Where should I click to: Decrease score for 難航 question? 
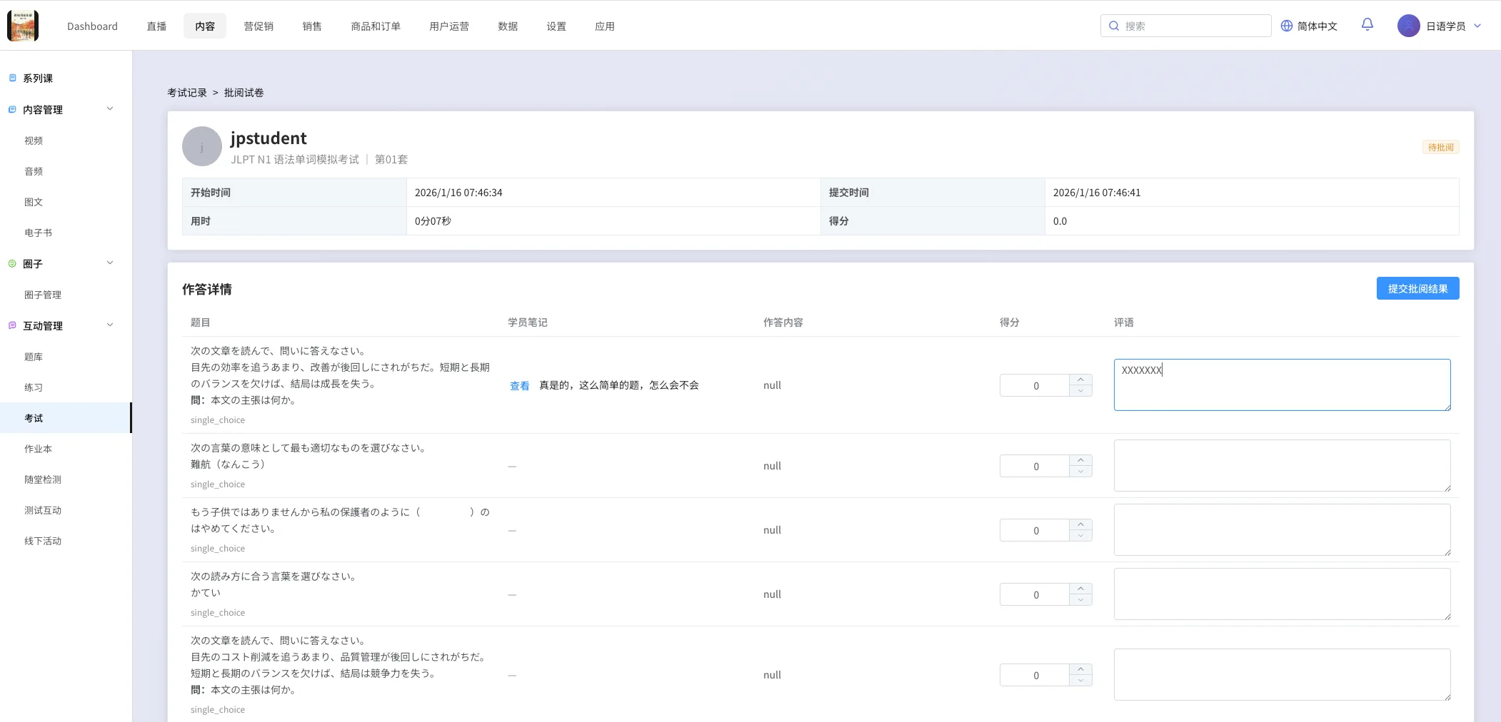(1080, 472)
